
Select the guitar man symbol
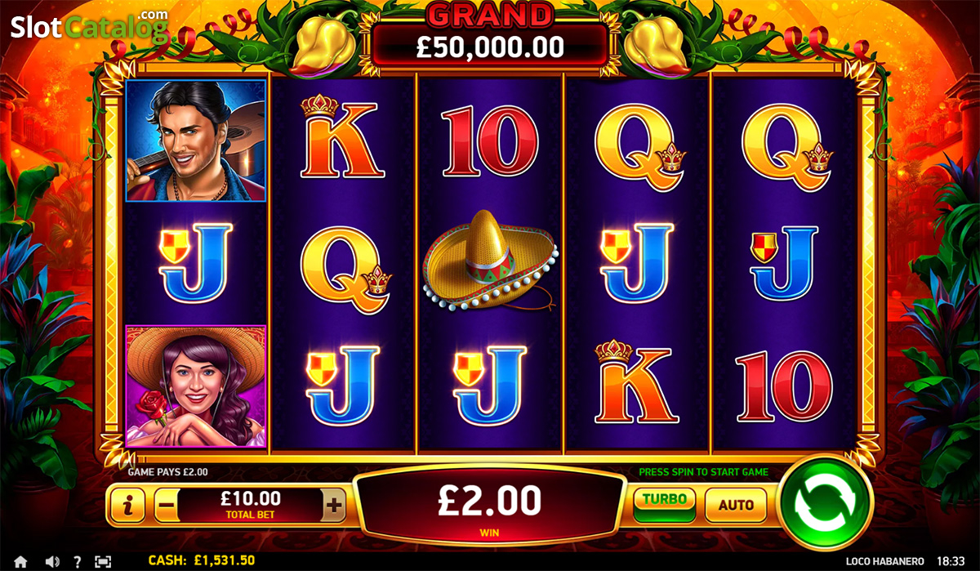[x=196, y=141]
